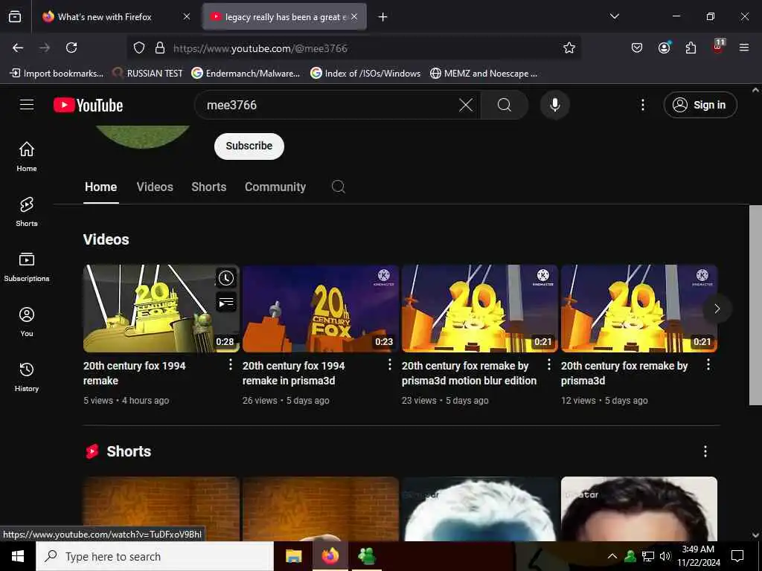Open the Firefox extensions panel
Viewport: 762px width, 571px height.
691,48
